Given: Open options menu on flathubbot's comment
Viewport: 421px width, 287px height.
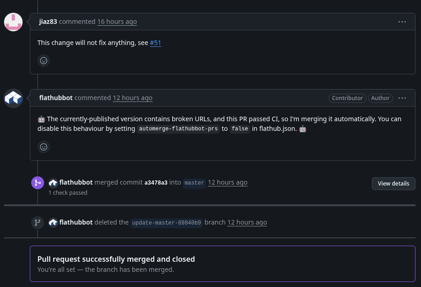Looking at the screenshot, I should coord(402,98).
